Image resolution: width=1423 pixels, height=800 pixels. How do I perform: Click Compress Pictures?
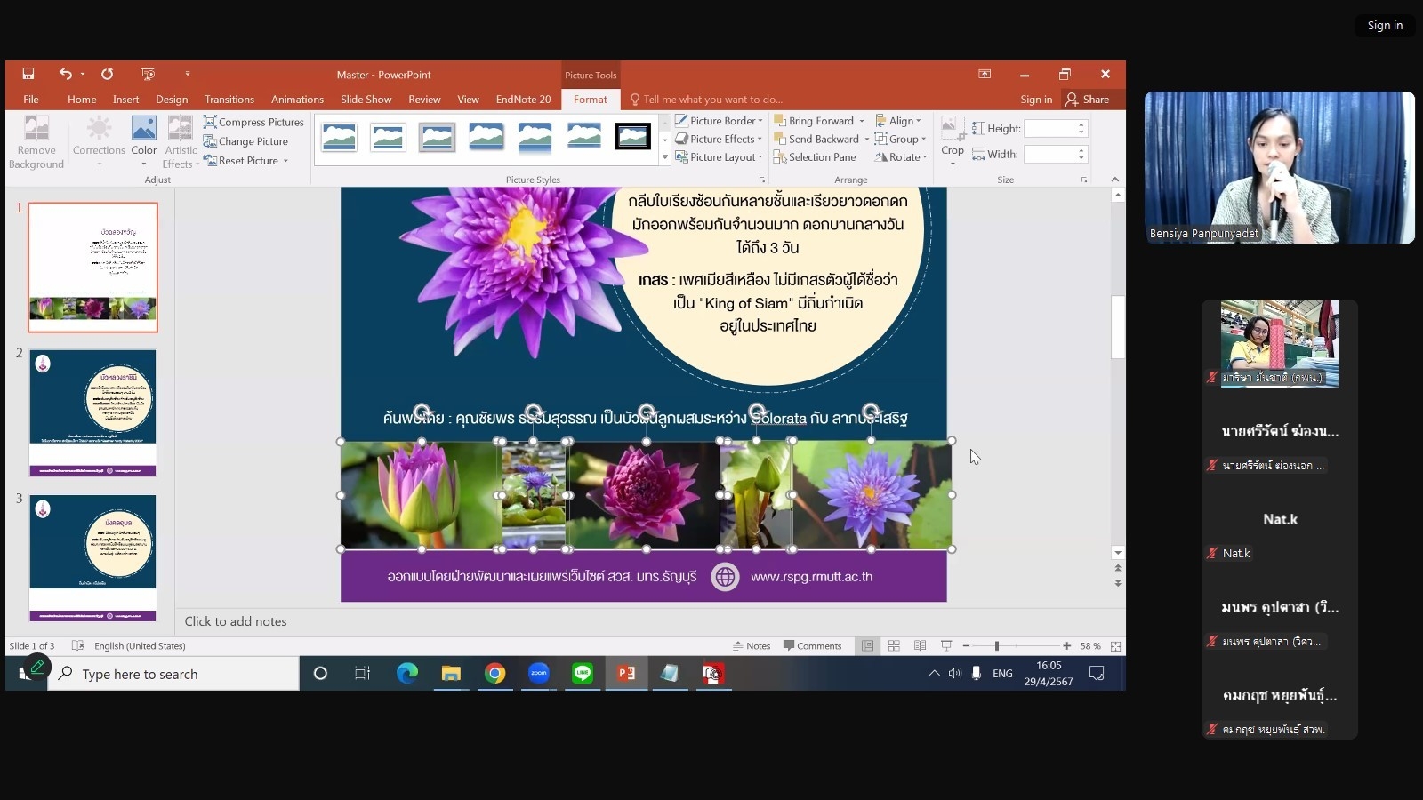(253, 122)
